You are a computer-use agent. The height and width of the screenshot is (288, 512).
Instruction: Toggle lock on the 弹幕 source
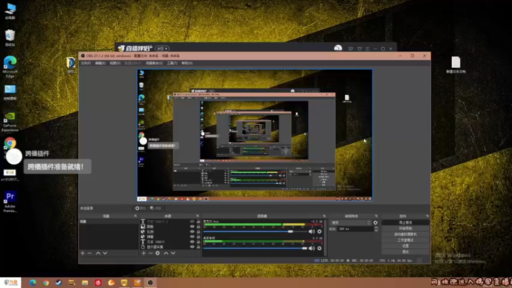(198, 236)
